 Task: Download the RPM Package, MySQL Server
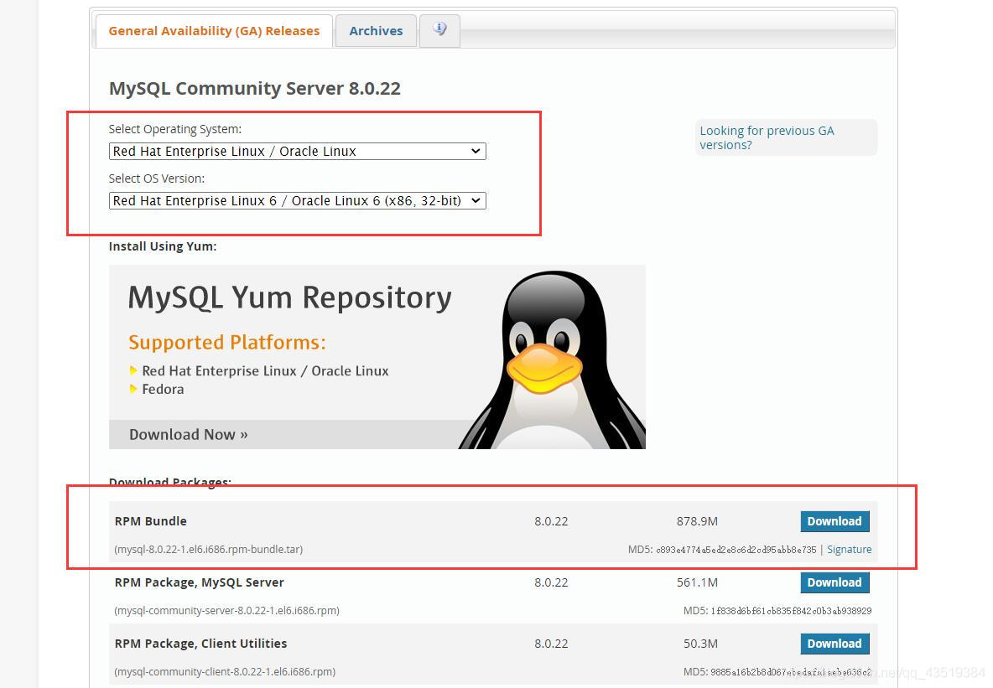834,582
